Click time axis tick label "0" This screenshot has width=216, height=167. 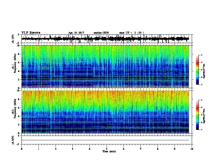22,149
